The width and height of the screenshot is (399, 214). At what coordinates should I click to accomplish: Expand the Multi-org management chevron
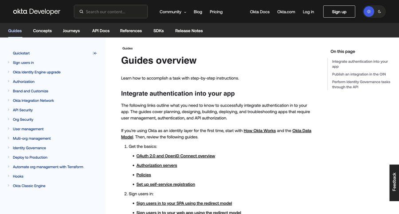point(8,138)
